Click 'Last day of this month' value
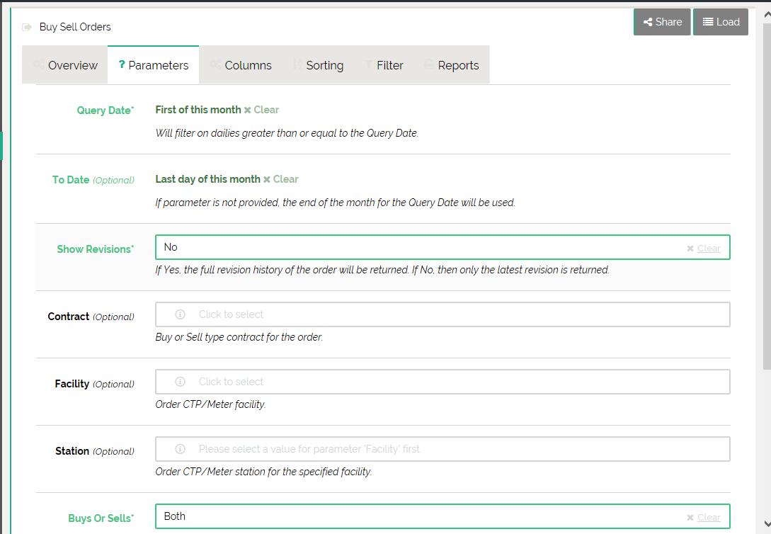 point(207,179)
